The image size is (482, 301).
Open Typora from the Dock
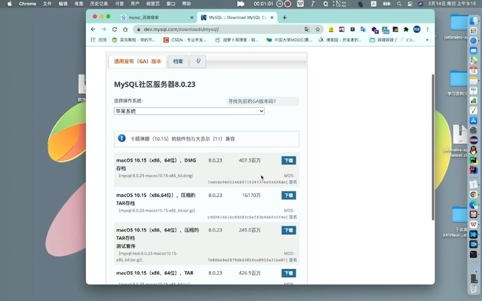point(473,184)
